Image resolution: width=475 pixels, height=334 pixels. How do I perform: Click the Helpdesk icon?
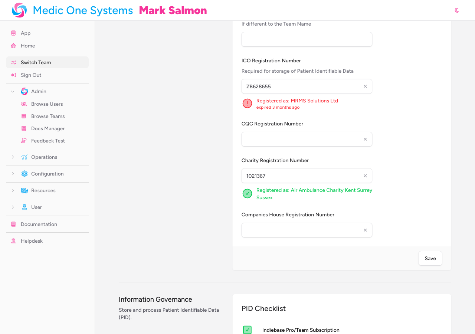[13, 240]
